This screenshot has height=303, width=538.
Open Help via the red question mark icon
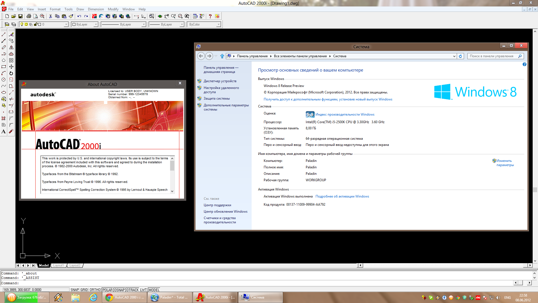click(210, 16)
